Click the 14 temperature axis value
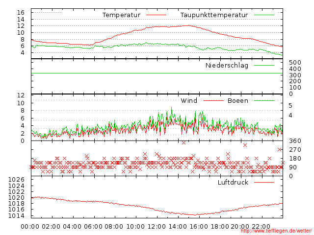The width and height of the screenshot is (314, 235). [21, 20]
